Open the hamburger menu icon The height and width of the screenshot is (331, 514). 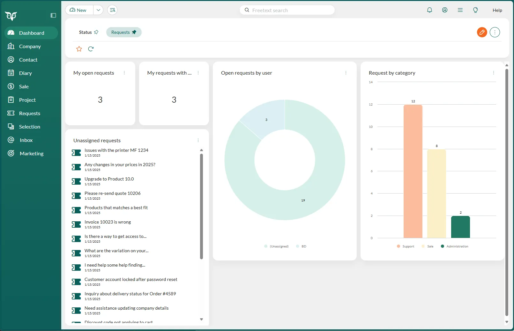[460, 10]
